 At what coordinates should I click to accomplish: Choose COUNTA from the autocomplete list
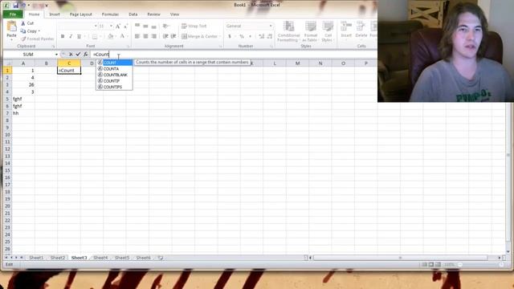pyautogui.click(x=114, y=69)
